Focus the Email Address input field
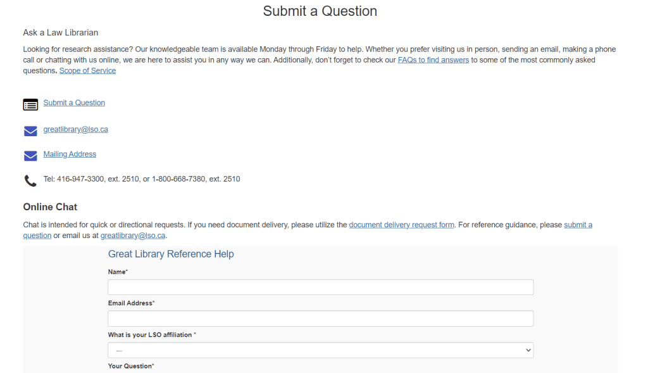The height and width of the screenshot is (373, 648). point(320,319)
